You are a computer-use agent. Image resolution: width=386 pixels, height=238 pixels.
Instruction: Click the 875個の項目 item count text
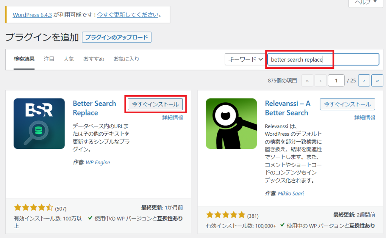tap(282, 80)
